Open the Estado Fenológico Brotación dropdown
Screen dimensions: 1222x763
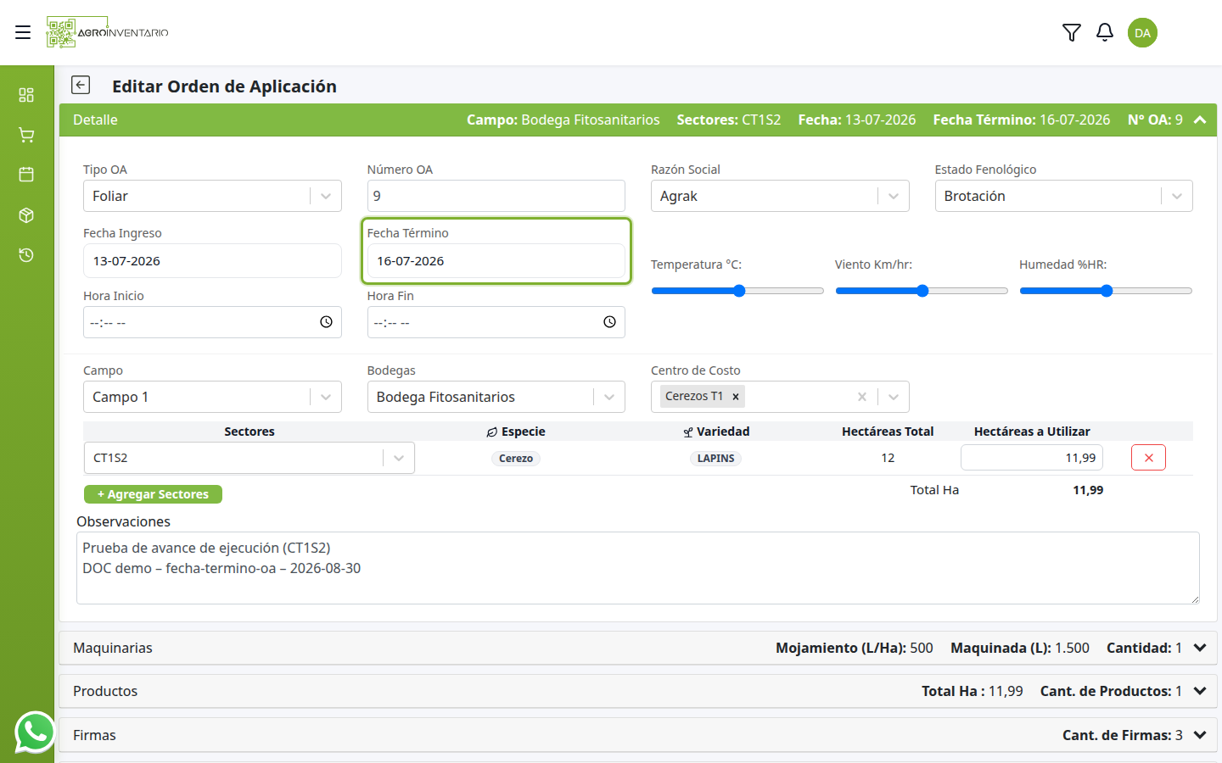click(1063, 196)
